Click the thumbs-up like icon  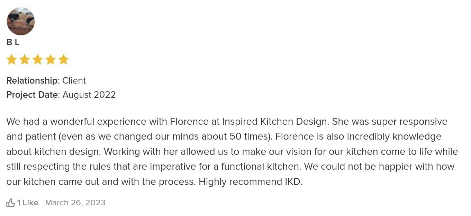click(11, 203)
